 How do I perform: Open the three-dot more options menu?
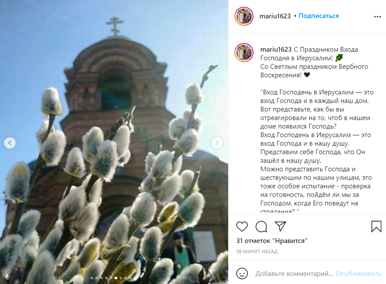click(377, 17)
